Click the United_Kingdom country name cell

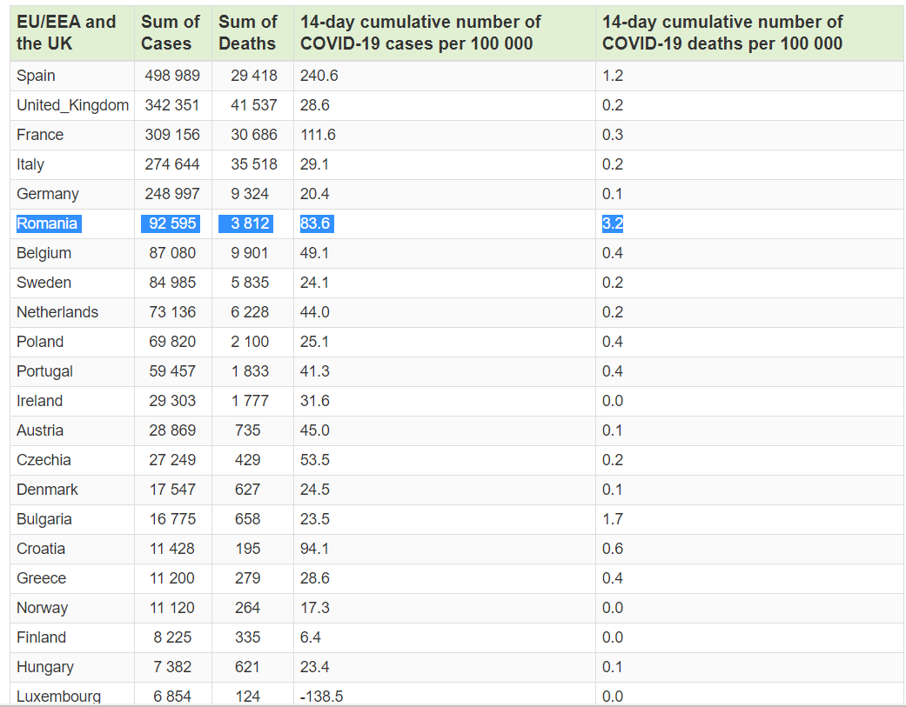(x=72, y=105)
